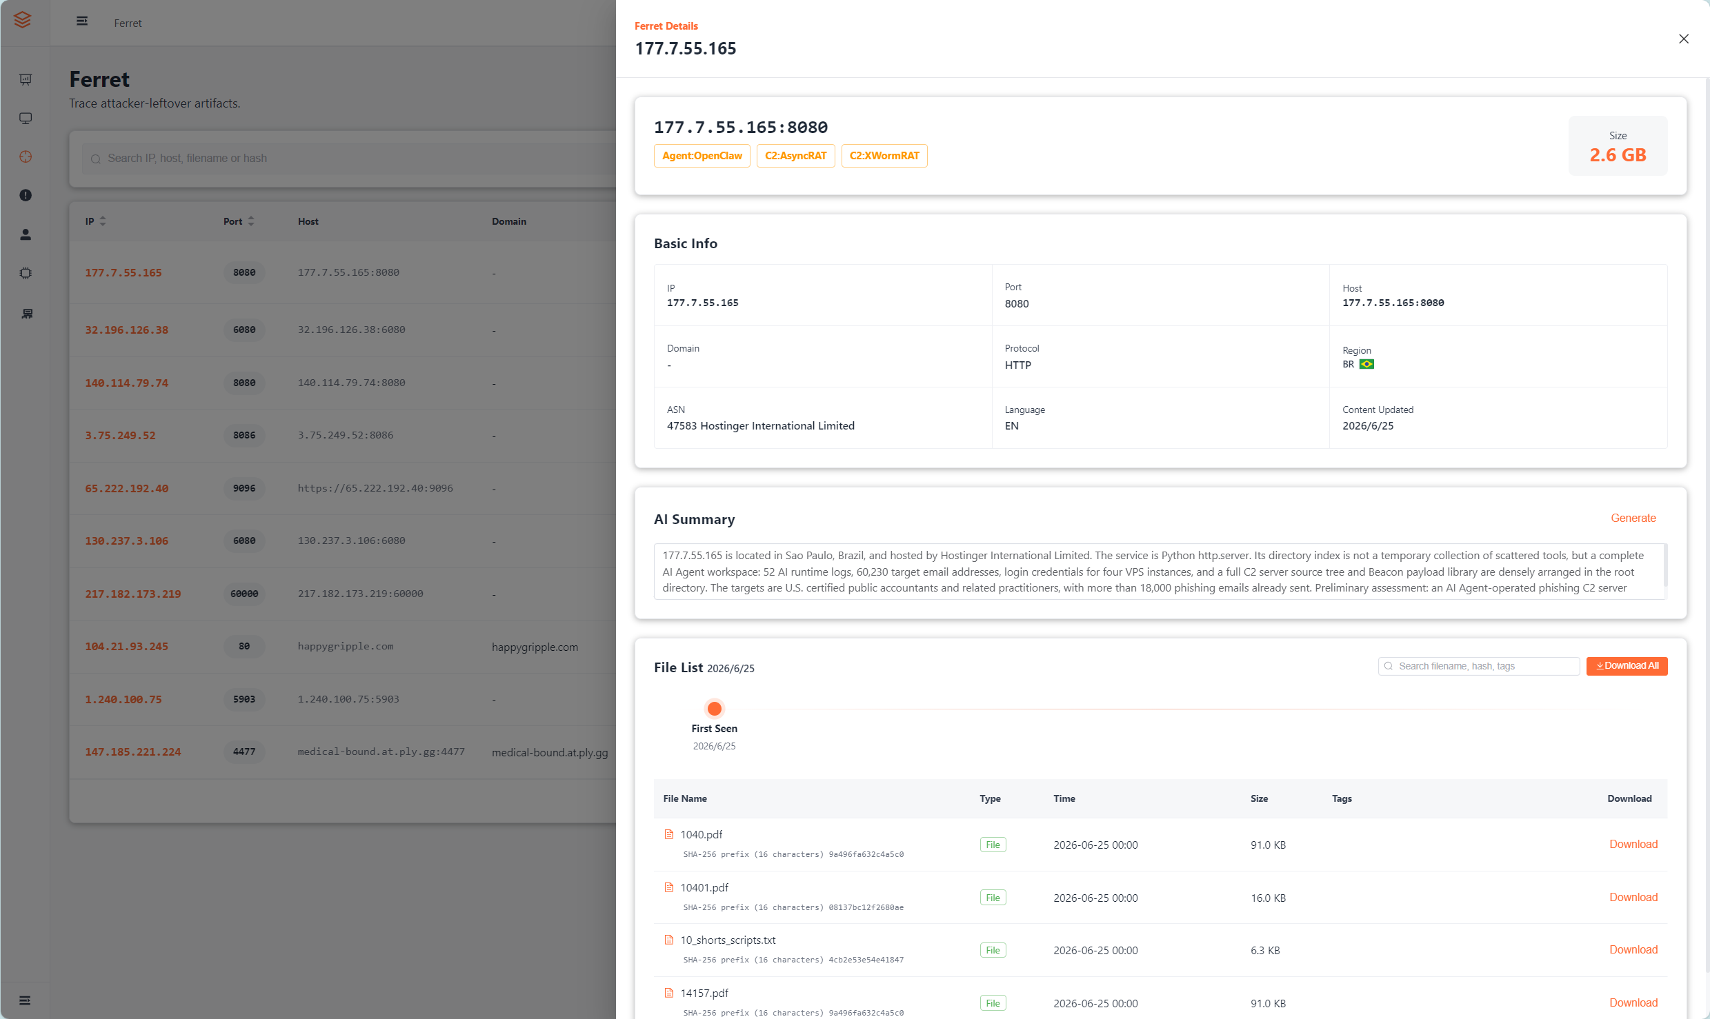Download the 10_shorts_scripts.txt file
This screenshot has width=1710, height=1019.
[x=1633, y=950]
